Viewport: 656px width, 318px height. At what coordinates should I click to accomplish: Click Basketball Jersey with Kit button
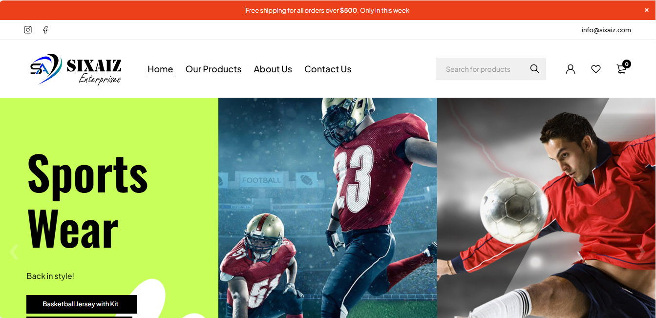tap(82, 304)
